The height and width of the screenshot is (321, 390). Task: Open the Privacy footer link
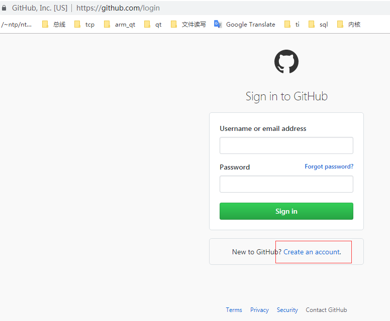pyautogui.click(x=259, y=310)
